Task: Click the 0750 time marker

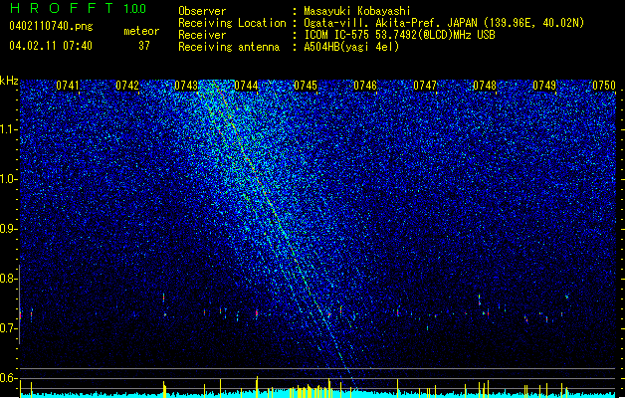Action: [604, 86]
